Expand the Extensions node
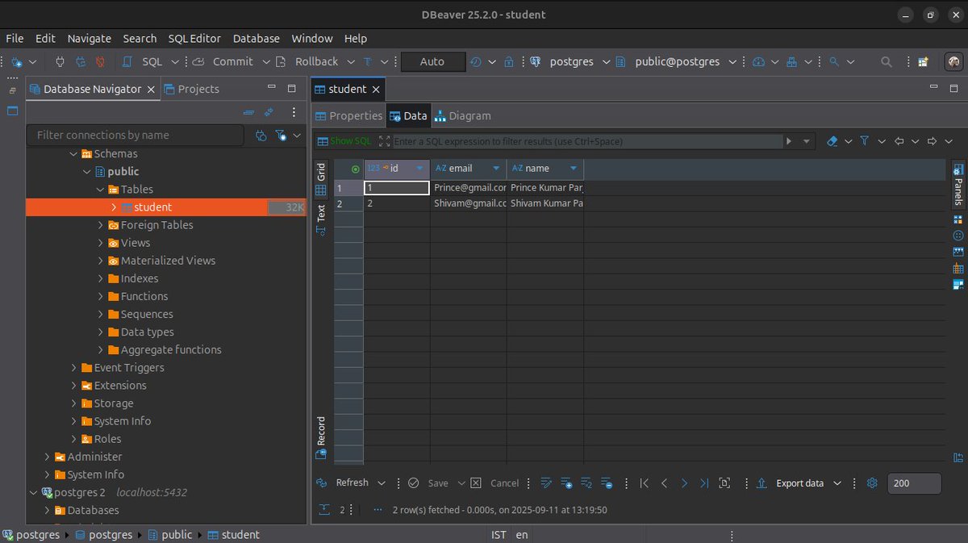This screenshot has width=968, height=543. click(x=73, y=386)
